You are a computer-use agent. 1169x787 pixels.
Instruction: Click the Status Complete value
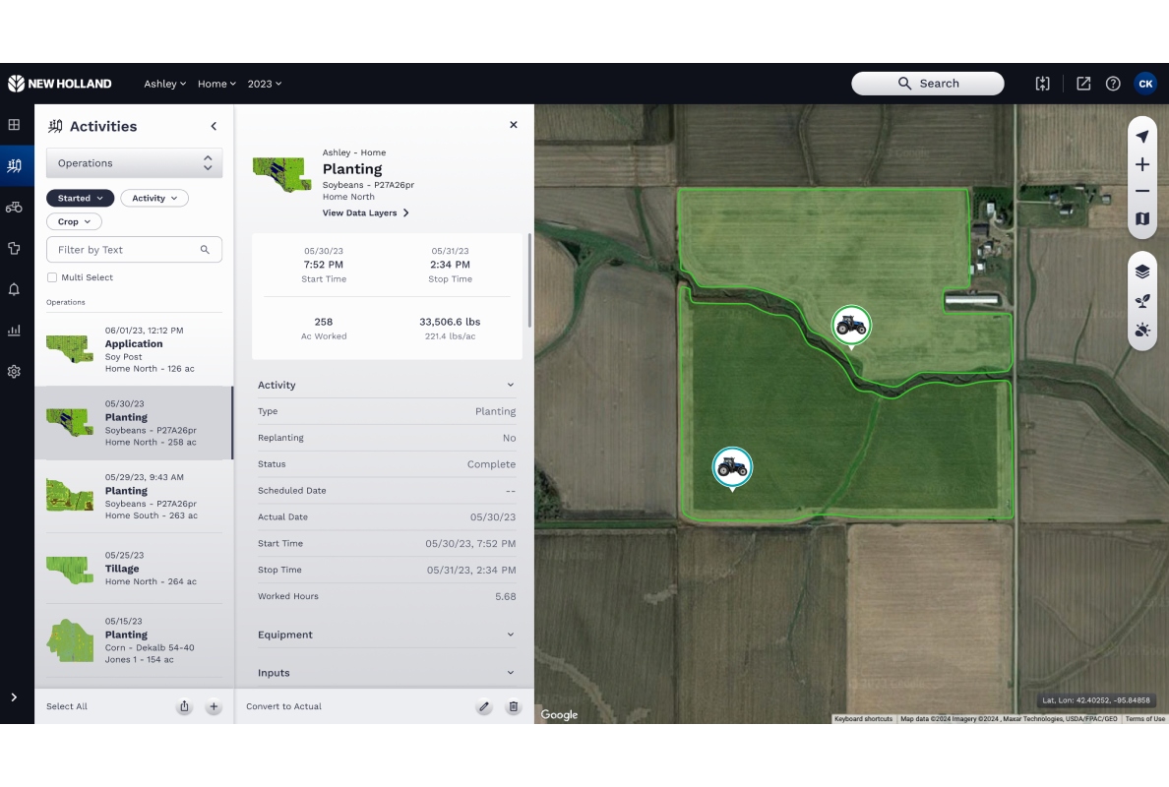(x=491, y=464)
